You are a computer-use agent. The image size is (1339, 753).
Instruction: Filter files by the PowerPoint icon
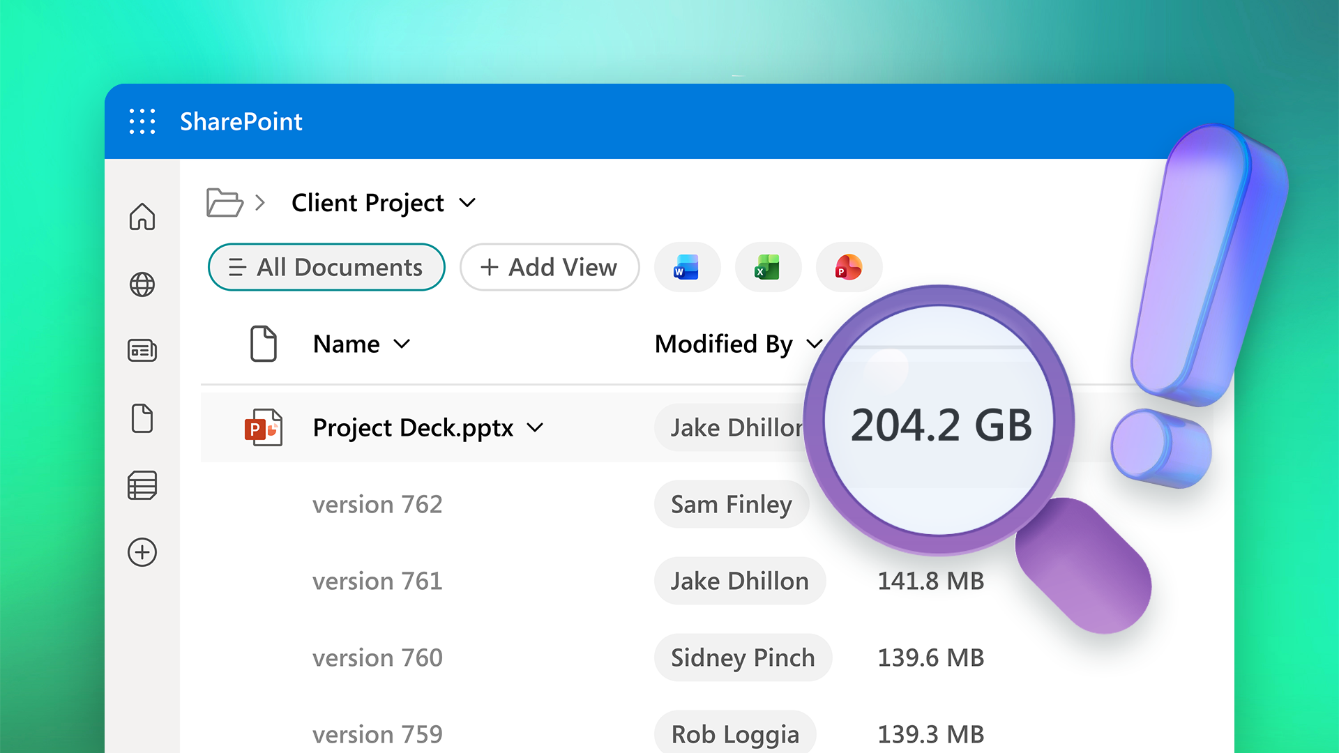coord(848,267)
